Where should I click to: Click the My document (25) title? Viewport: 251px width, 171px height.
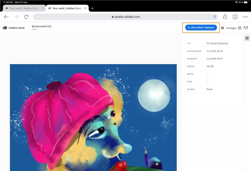pos(42,26)
